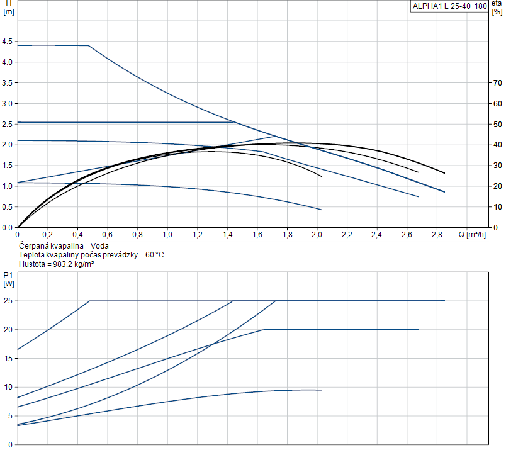Click the knee point of the 4.4 m head curve
This screenshot has width=506, height=455.
pyautogui.click(x=88, y=45)
